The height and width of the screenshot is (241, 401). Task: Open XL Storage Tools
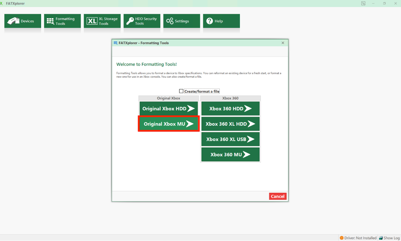[102, 21]
